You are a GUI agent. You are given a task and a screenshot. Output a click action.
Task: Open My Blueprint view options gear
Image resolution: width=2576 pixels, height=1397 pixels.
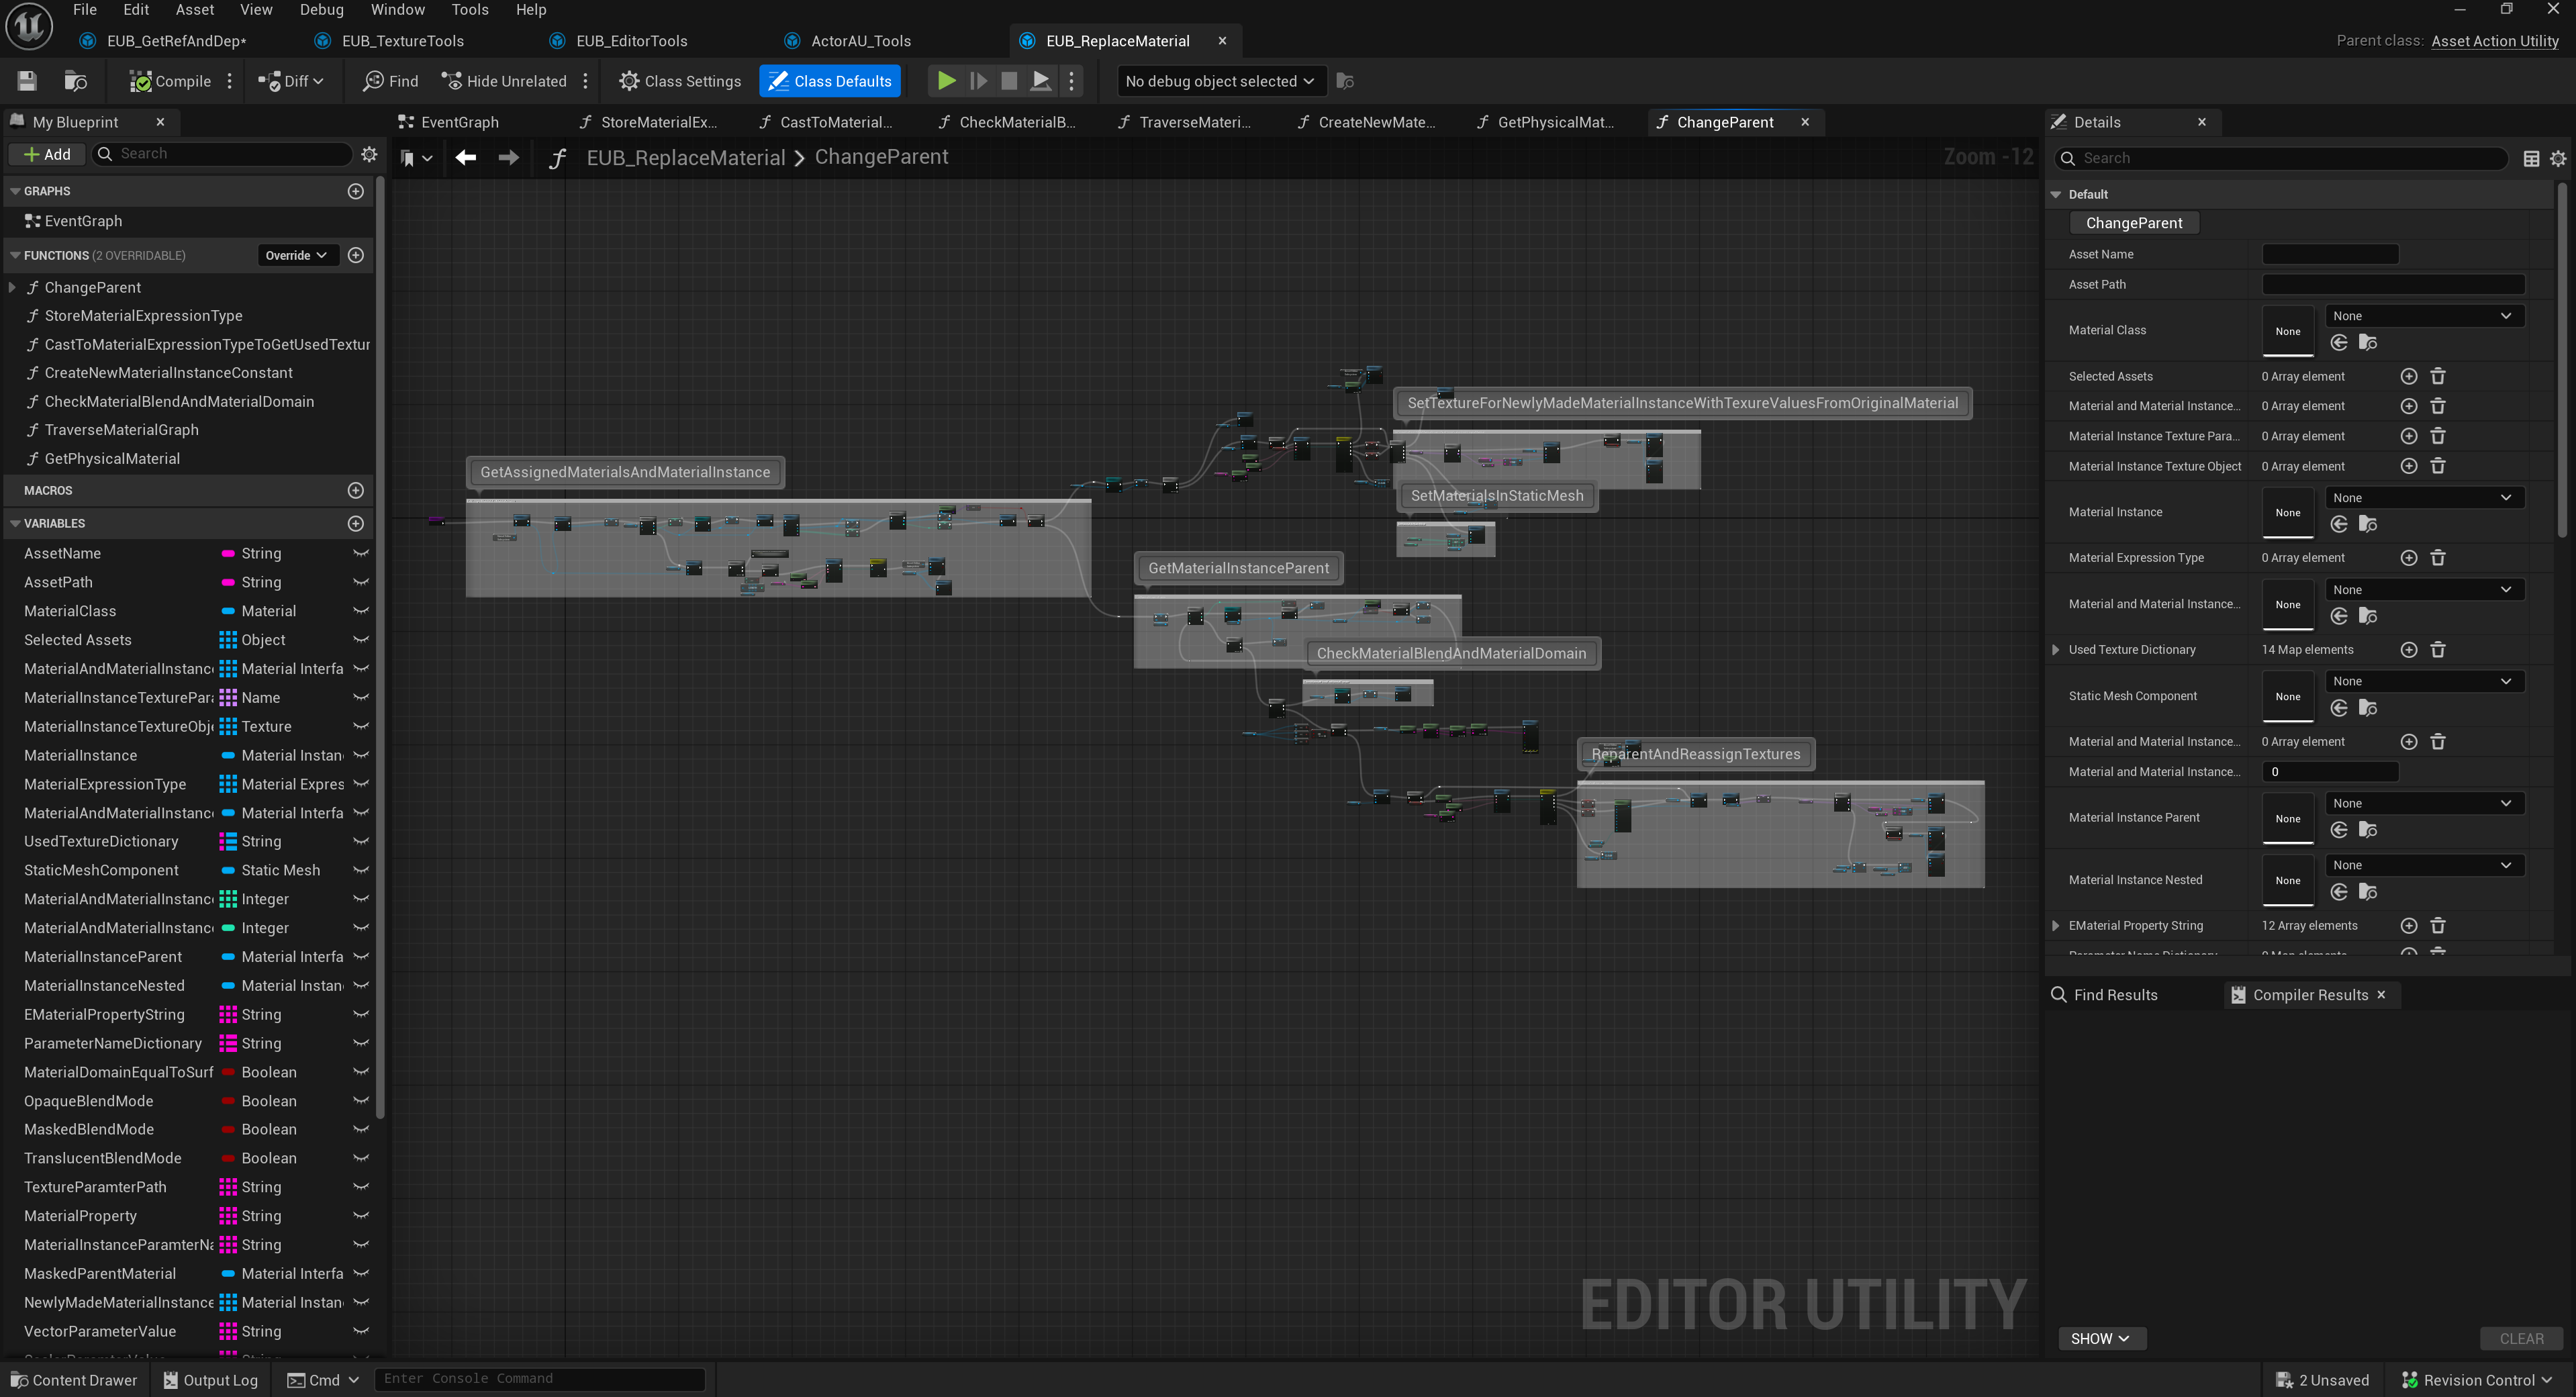tap(369, 154)
